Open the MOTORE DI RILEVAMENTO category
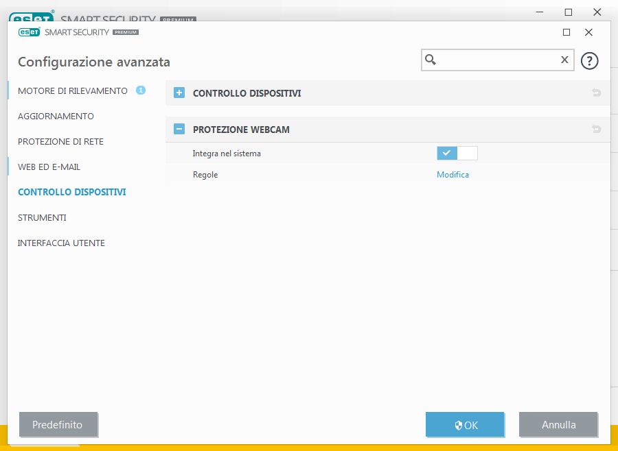Screen dimensions: 618x451 (x=73, y=90)
